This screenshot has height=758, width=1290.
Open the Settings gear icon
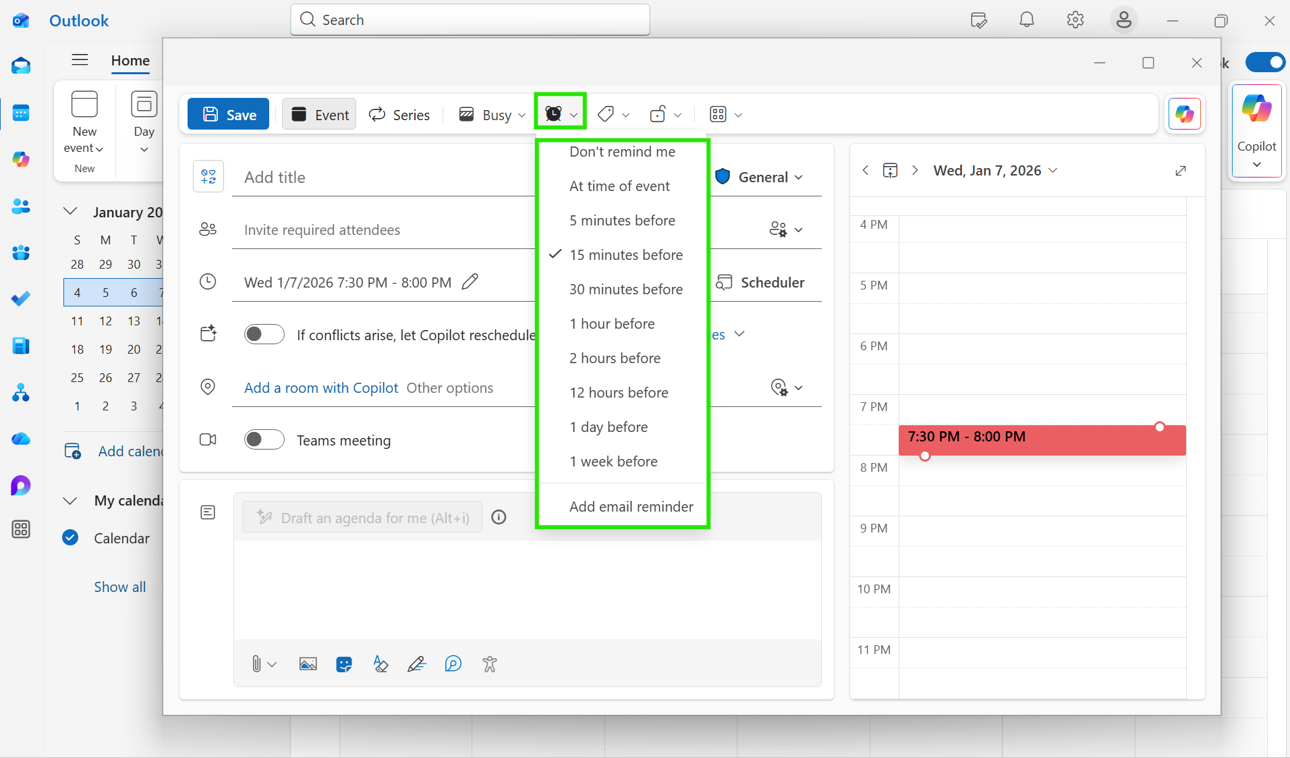(1075, 20)
